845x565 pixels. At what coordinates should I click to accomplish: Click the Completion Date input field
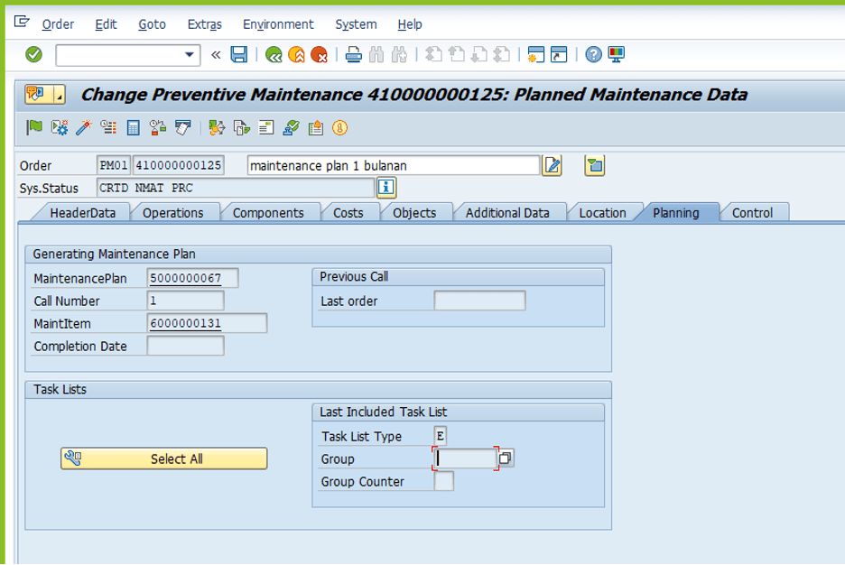click(185, 346)
